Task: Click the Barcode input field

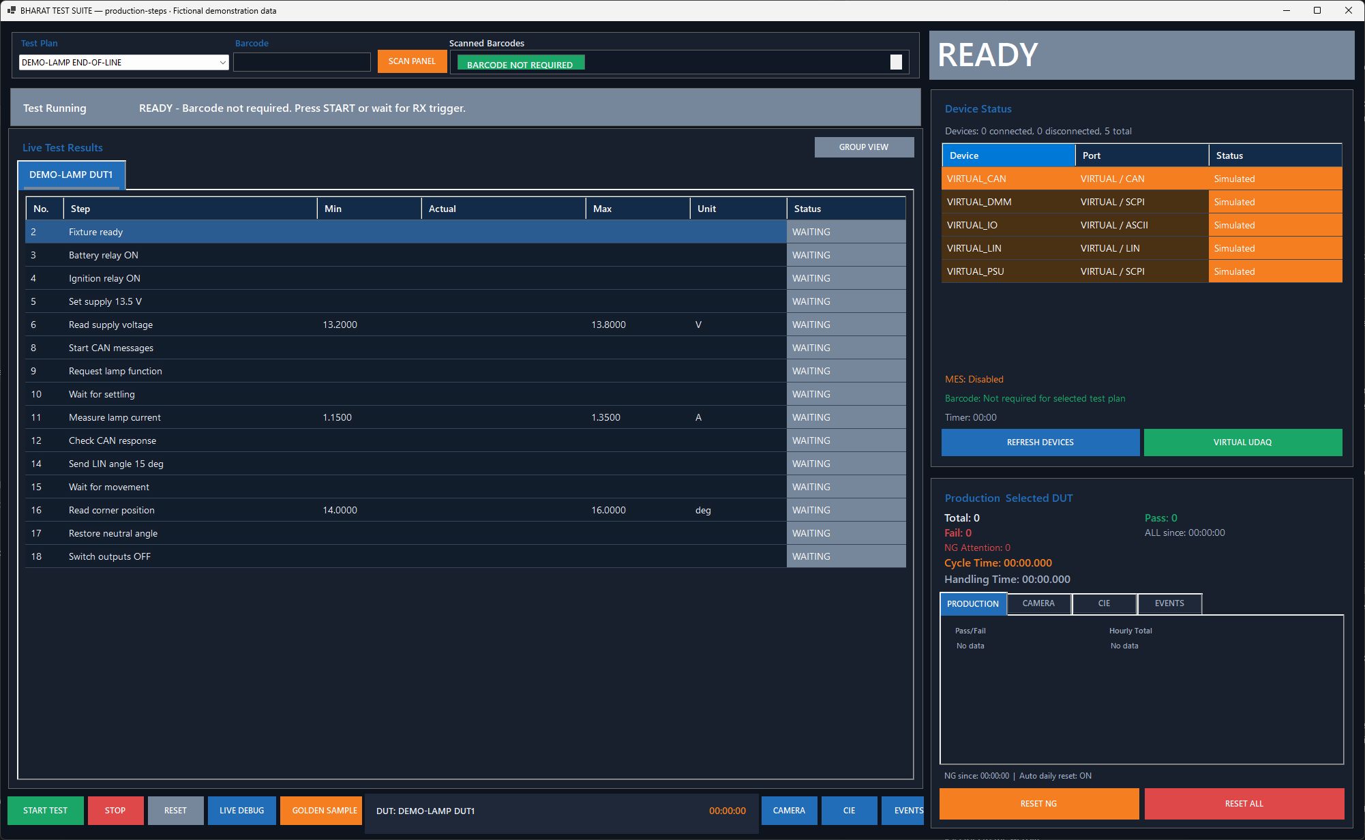Action: click(x=302, y=62)
